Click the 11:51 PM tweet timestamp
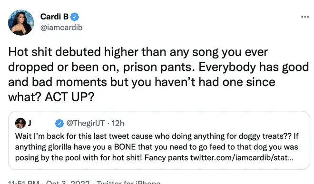 pos(23,183)
